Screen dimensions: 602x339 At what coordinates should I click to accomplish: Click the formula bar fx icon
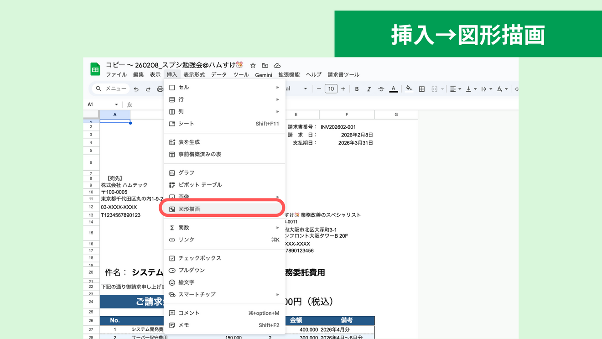(x=130, y=104)
